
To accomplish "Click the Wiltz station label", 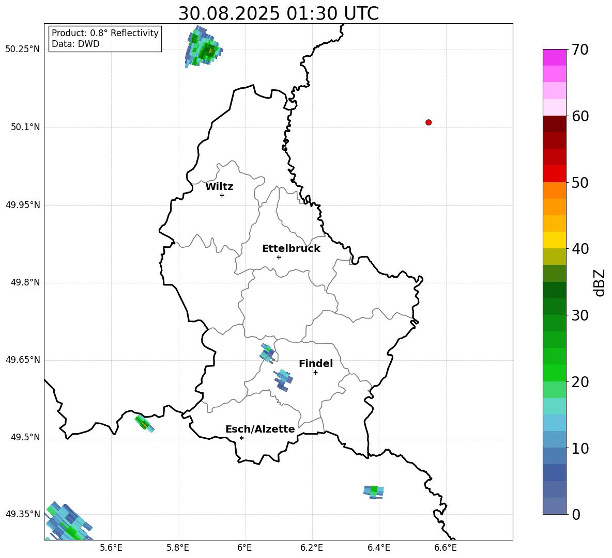I will 219,187.
